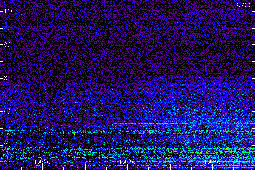Screen dimensions: 255x170
Task: Click the 40 frequency axis label
Action: (7, 112)
